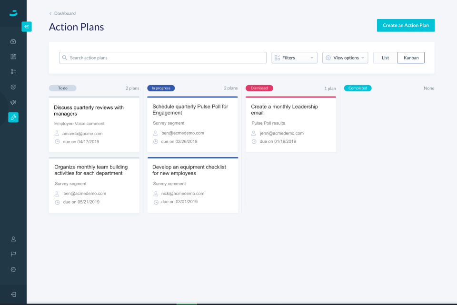Click the Create an Action Plan button
Screen dimensions: 457x305
pyautogui.click(x=406, y=25)
